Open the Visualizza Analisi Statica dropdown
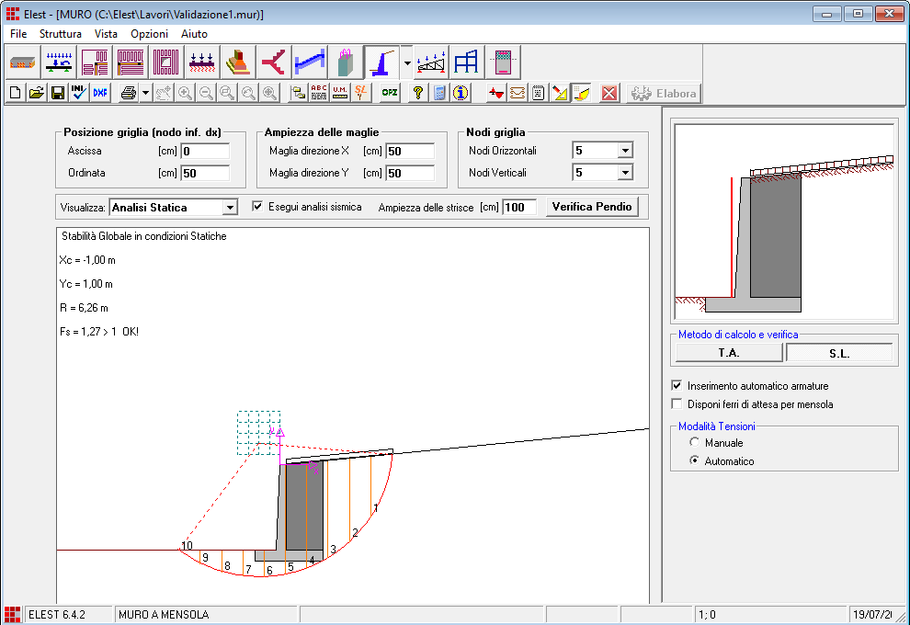Viewport: 910px width, 625px height. point(230,208)
